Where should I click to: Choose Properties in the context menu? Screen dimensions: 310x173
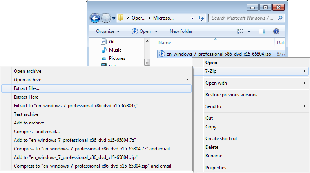[216, 168]
